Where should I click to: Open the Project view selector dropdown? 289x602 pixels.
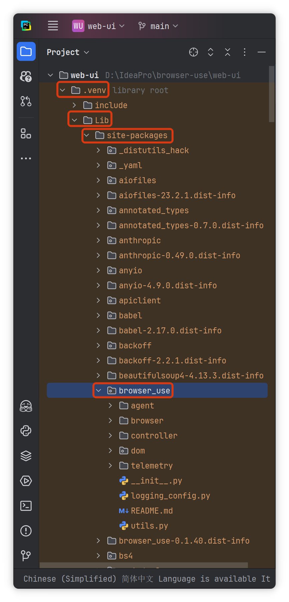point(68,52)
